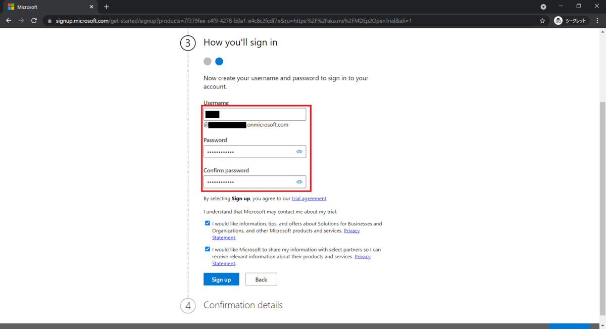Show password via Confirm password eye icon
The width and height of the screenshot is (606, 329).
(x=299, y=182)
